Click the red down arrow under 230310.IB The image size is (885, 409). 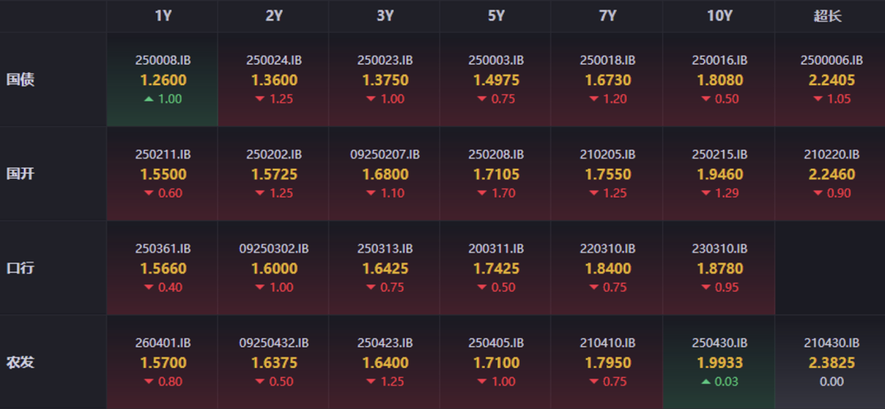(x=706, y=288)
